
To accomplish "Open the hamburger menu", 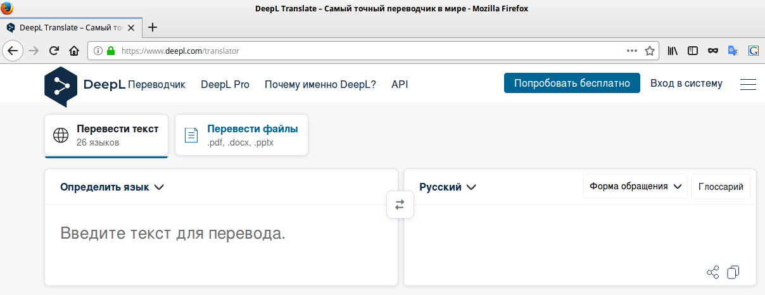I will (748, 84).
